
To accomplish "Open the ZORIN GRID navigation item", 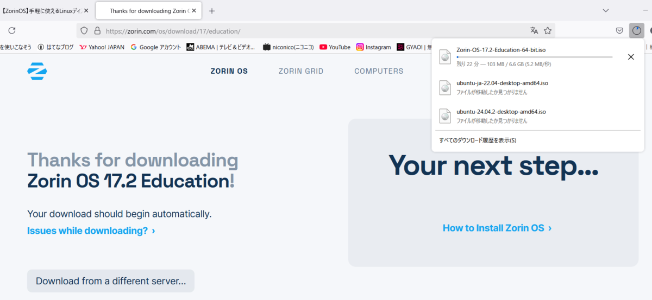I will 301,71.
